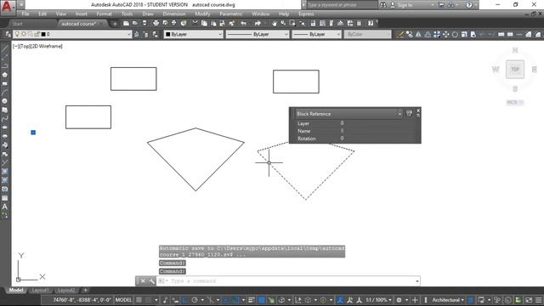Image resolution: width=544 pixels, height=306 pixels.
Task: Click the Offset tool in Modify toolbar
Action: coord(428,34)
